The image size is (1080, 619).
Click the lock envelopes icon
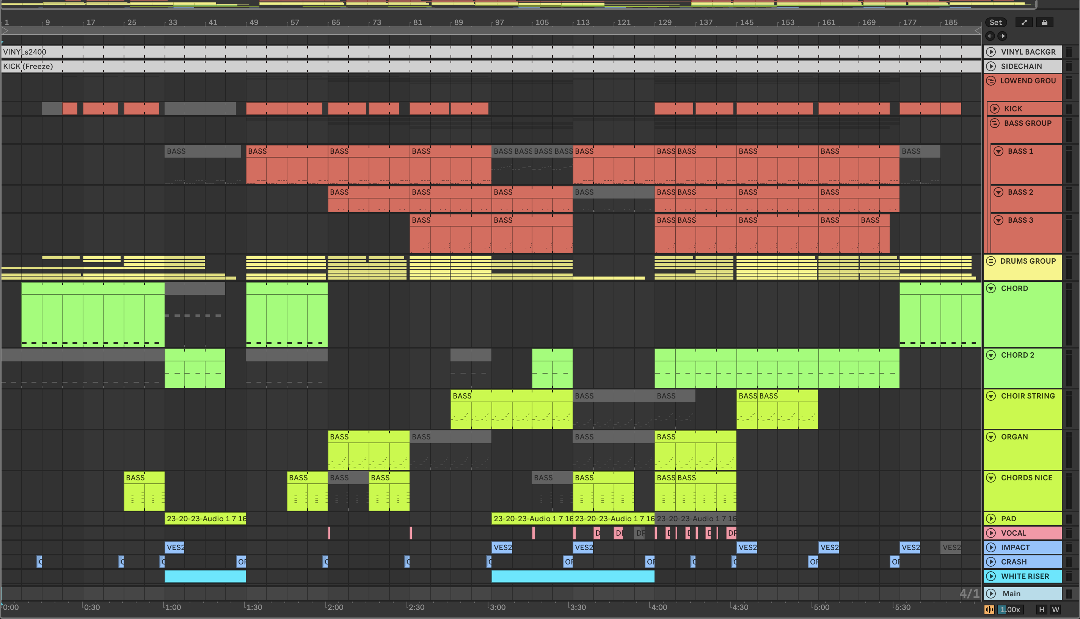pos(1044,22)
